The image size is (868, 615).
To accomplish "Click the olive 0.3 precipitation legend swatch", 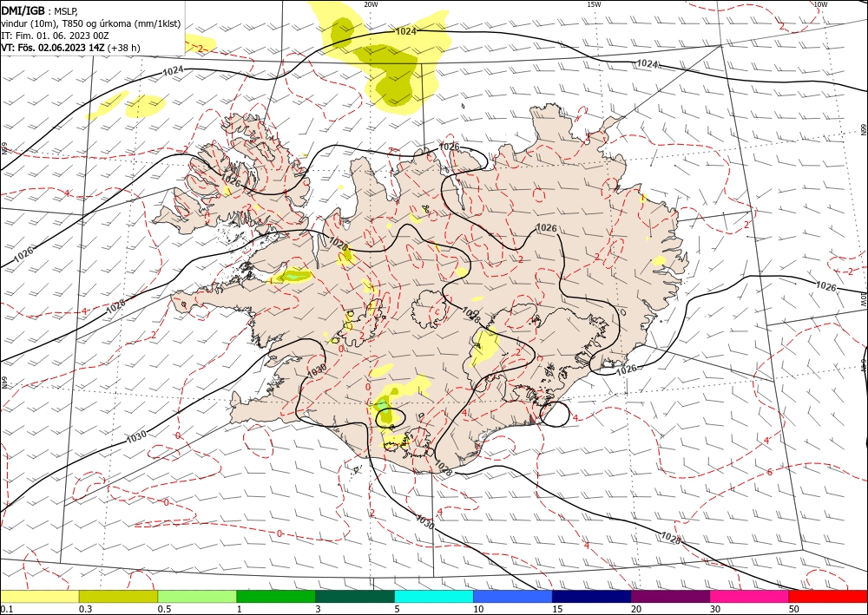I will click(x=118, y=596).
